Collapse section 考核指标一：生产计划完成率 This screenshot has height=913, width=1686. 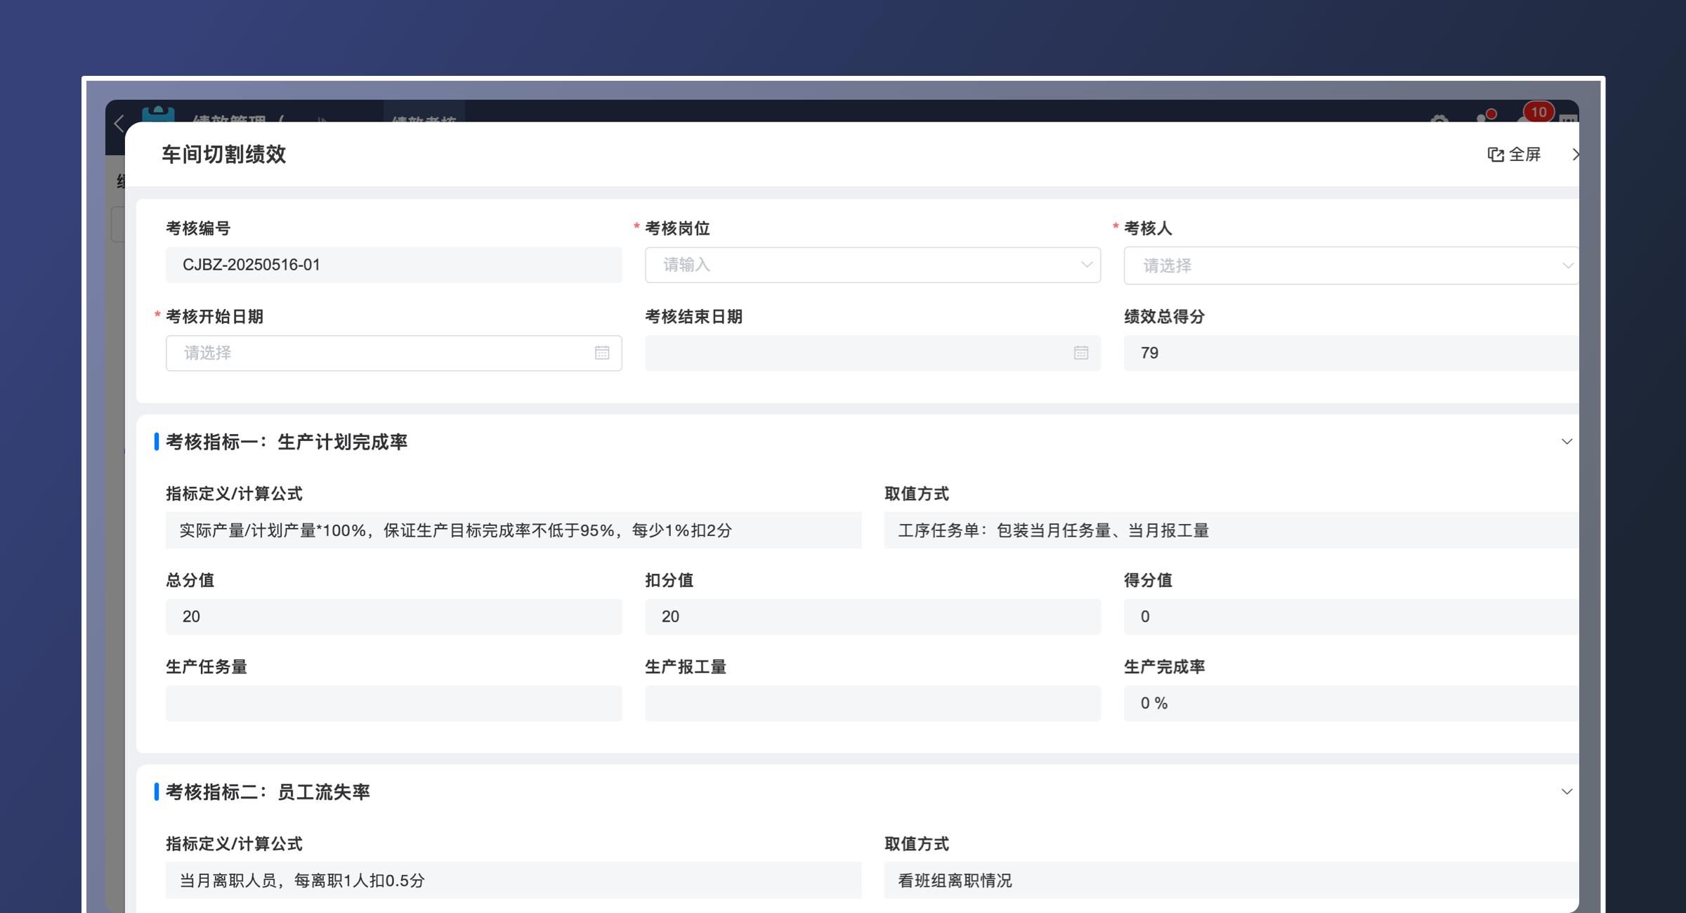1567,442
